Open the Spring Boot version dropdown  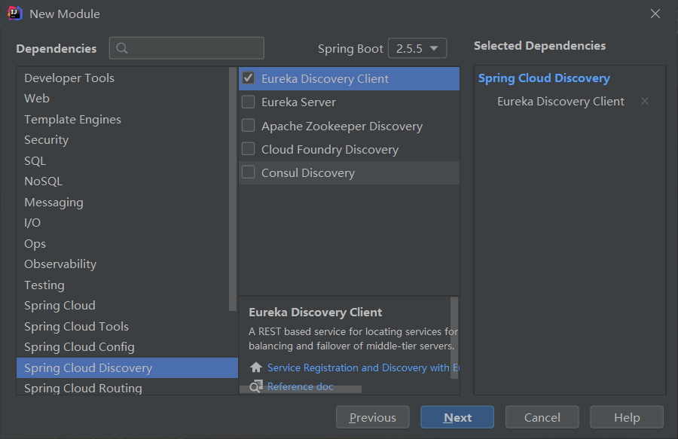[x=417, y=48]
